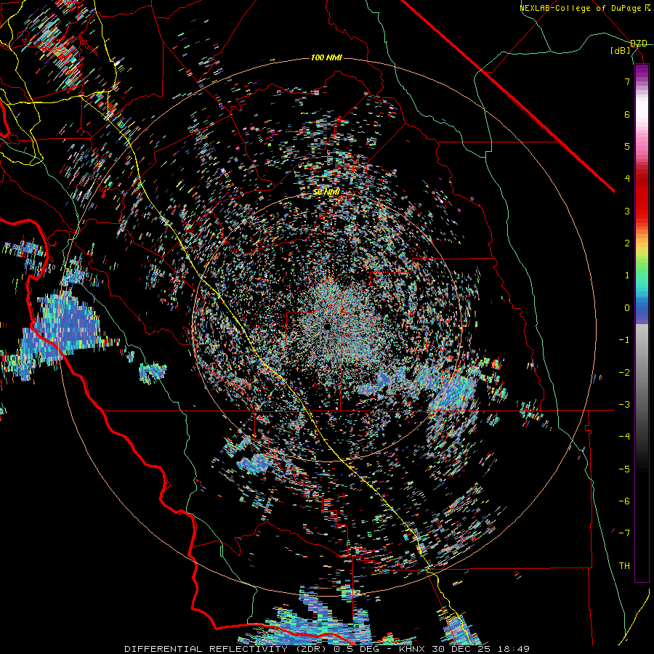
Task: Click the radar site center dot at KHNX
Action: point(327,326)
